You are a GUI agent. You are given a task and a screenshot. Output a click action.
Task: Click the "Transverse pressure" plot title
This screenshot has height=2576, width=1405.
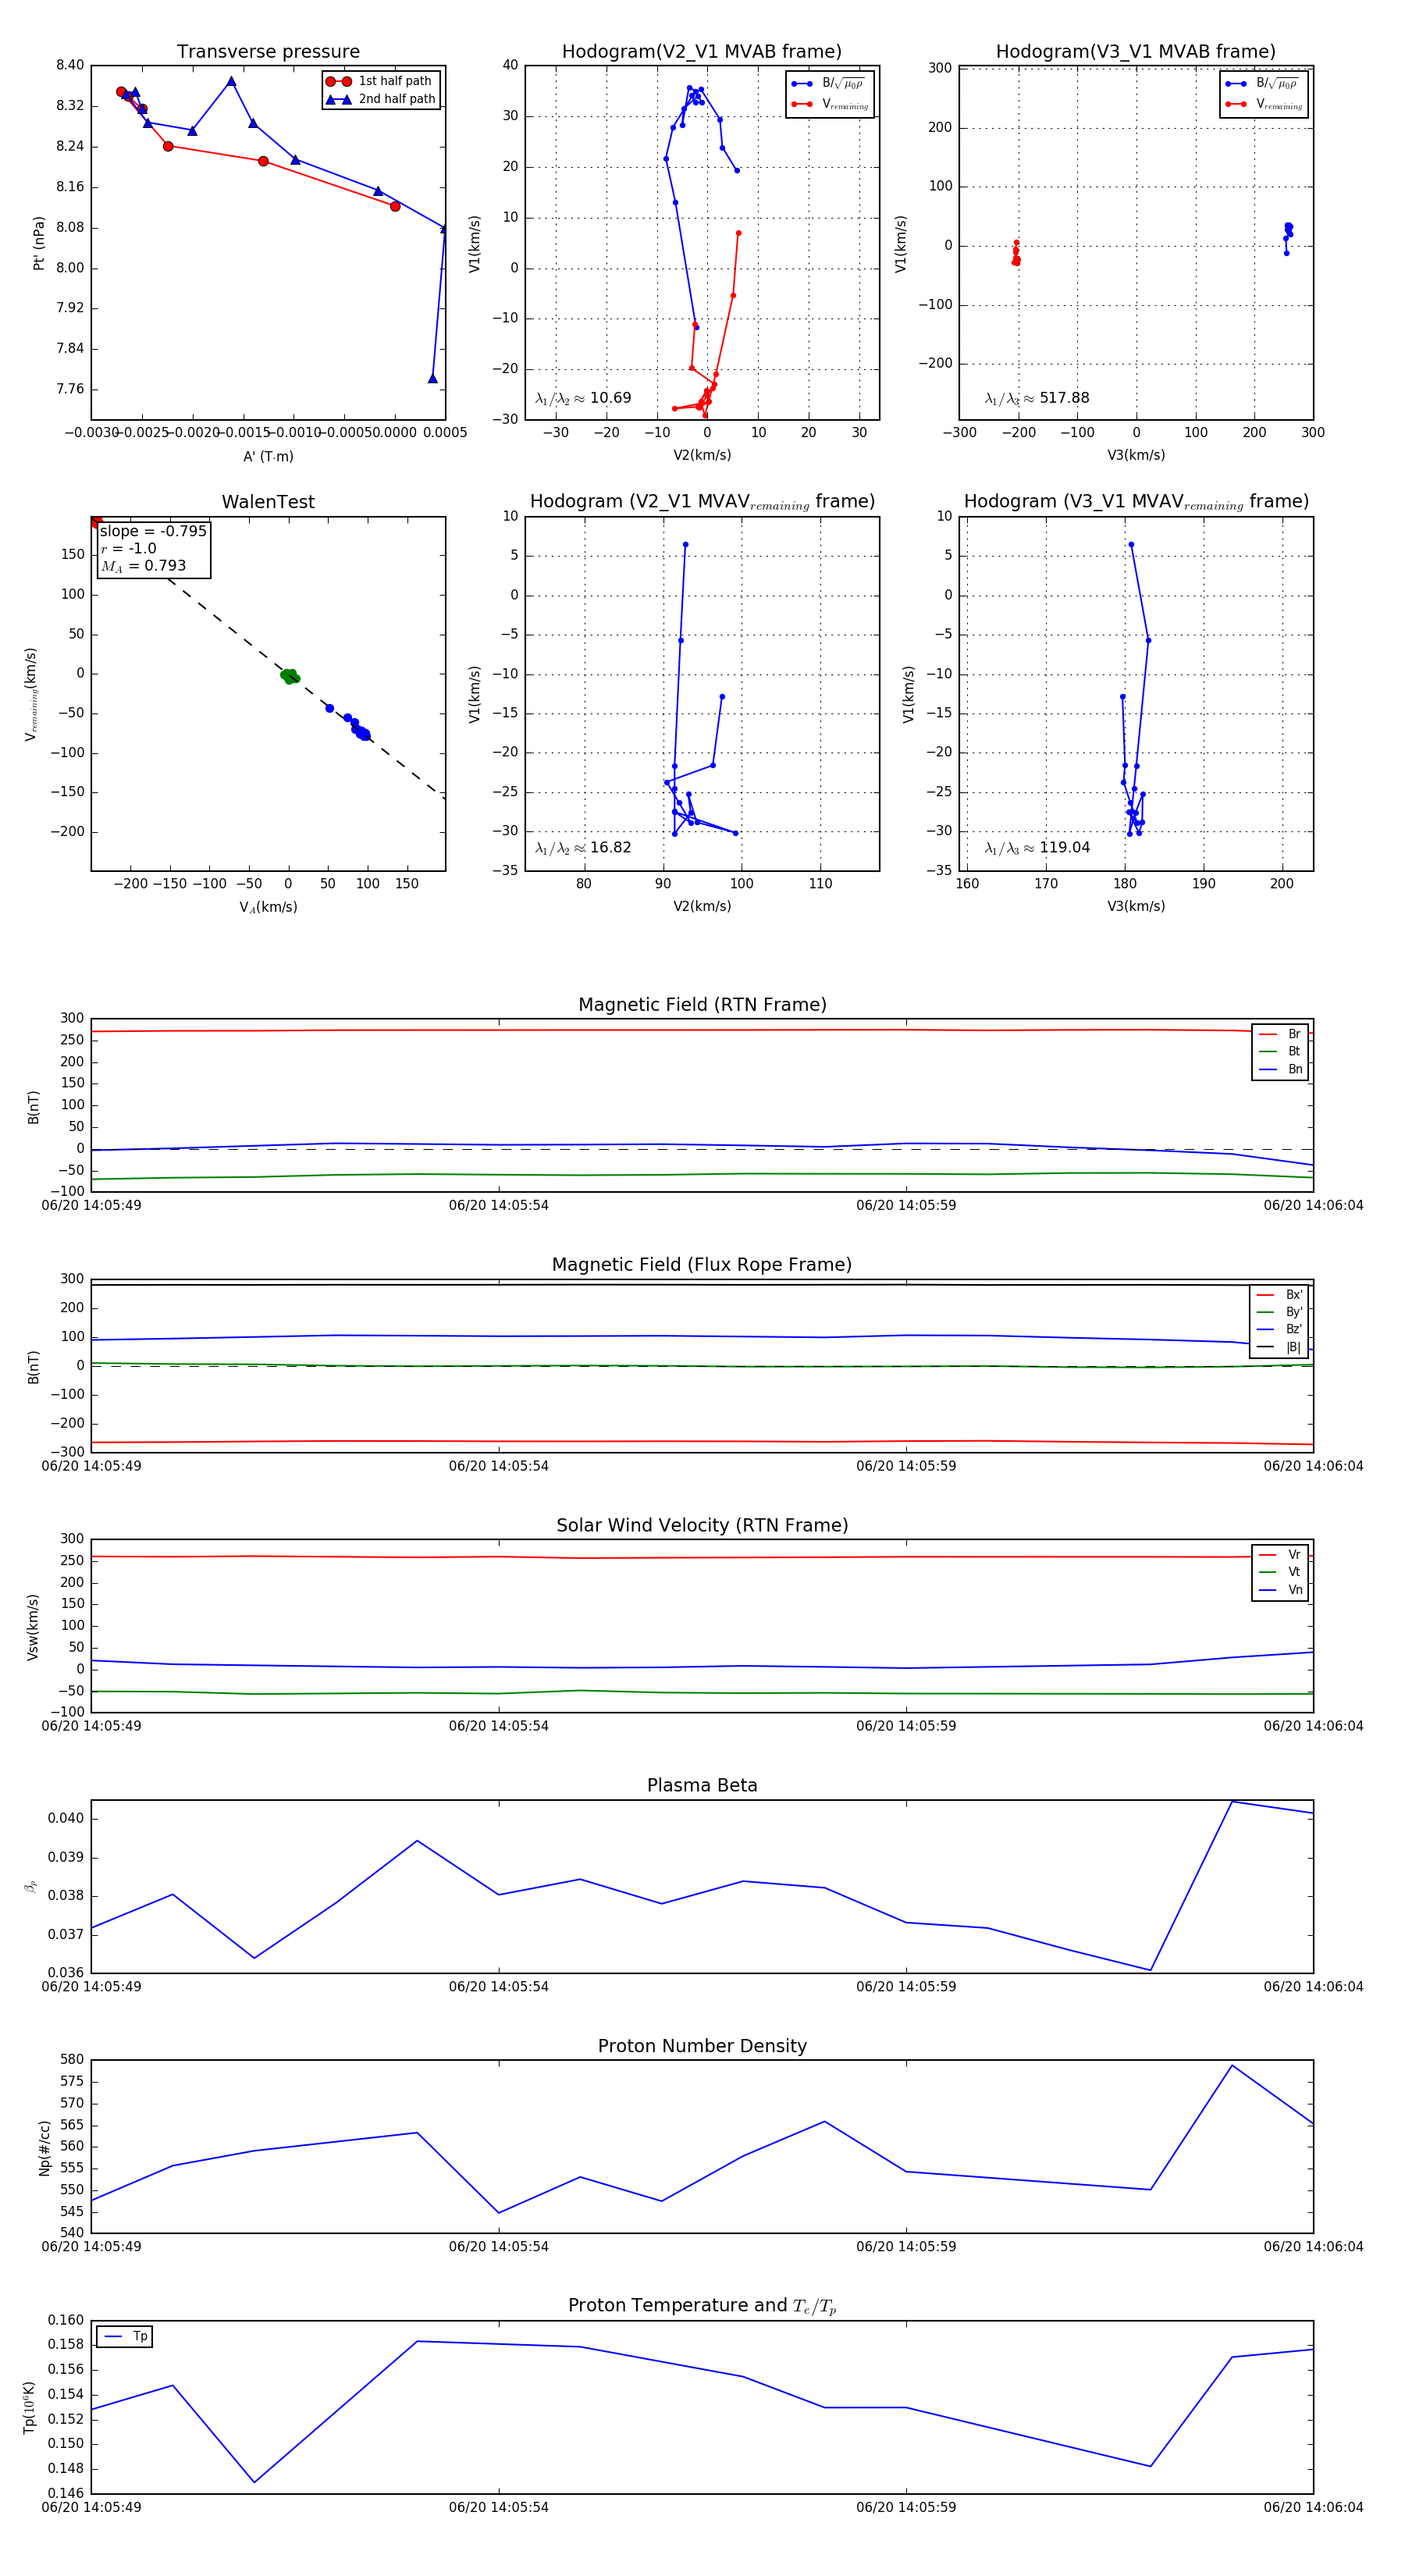click(268, 52)
